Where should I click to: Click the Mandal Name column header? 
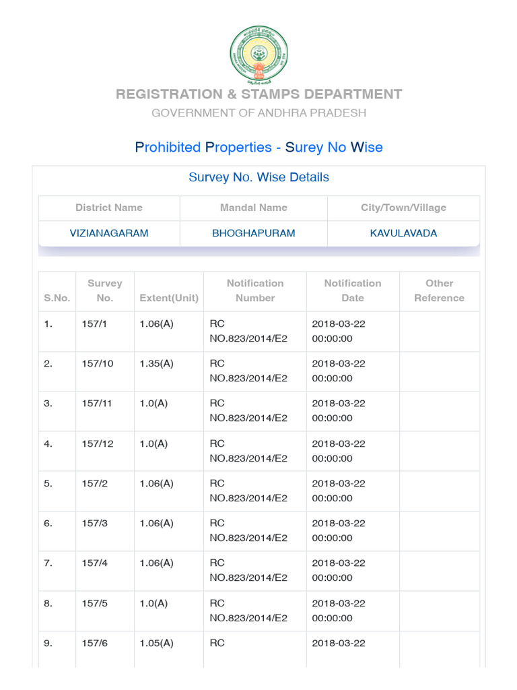click(253, 208)
